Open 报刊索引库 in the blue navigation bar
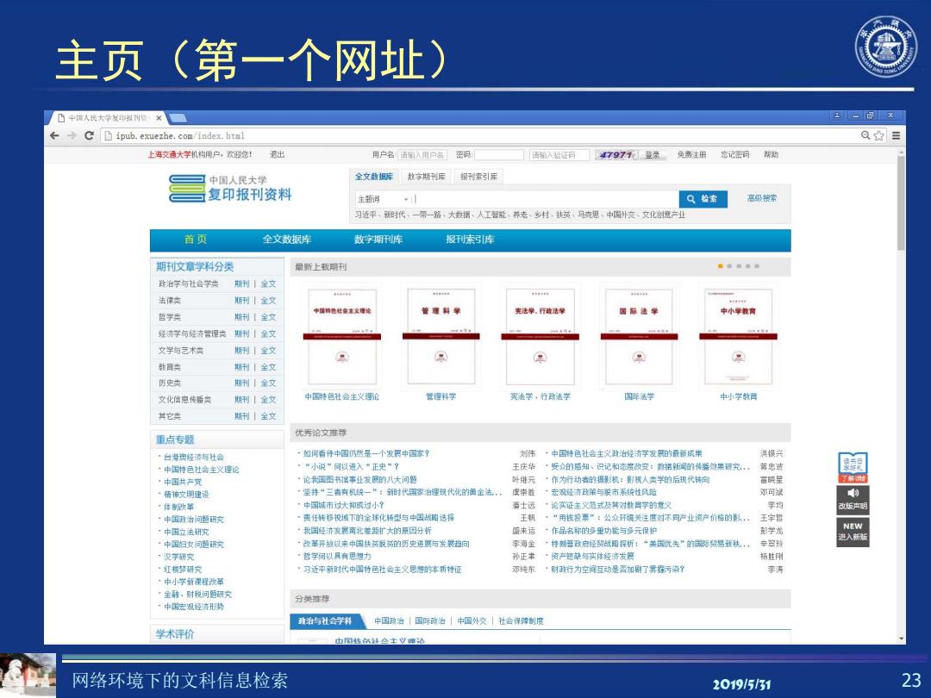Image resolution: width=931 pixels, height=698 pixels. (x=470, y=240)
